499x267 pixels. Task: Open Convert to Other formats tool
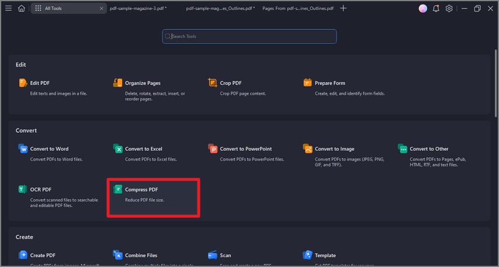click(x=429, y=149)
